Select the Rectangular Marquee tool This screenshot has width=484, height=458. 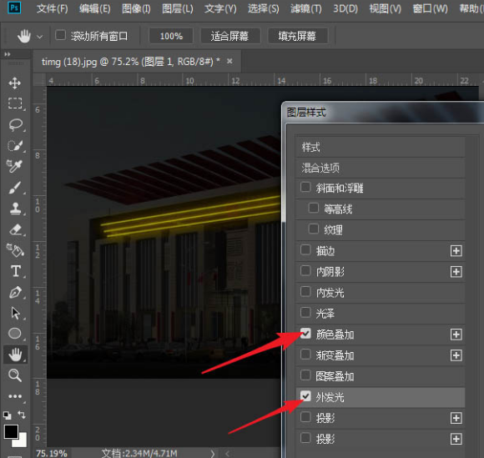coord(15,103)
